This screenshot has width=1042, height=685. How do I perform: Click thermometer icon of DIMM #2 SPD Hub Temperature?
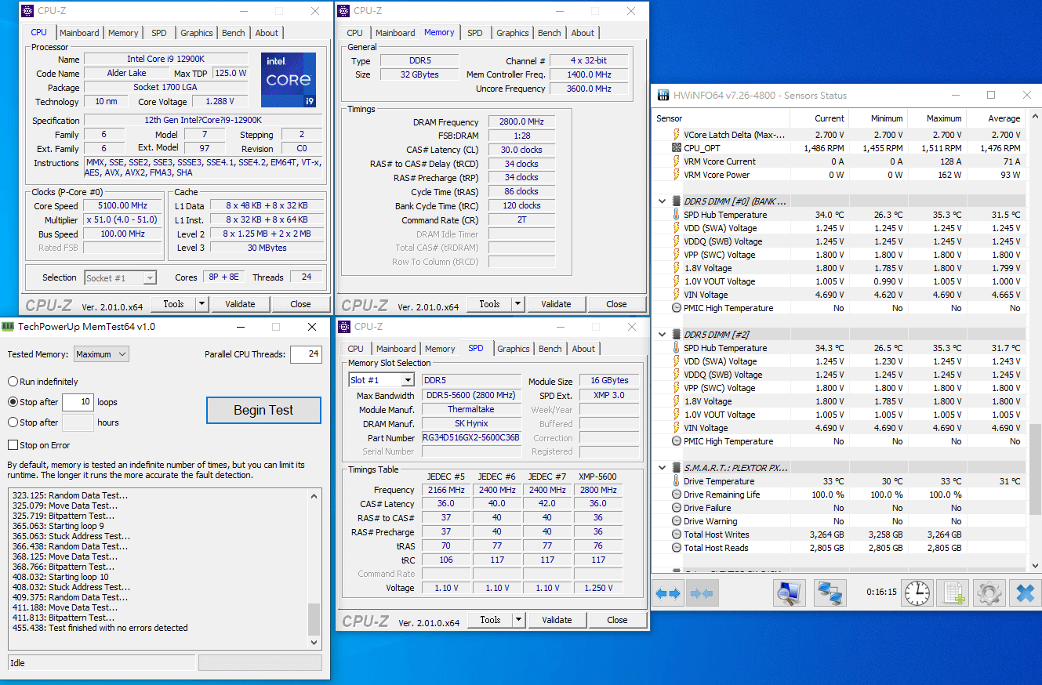[677, 348]
